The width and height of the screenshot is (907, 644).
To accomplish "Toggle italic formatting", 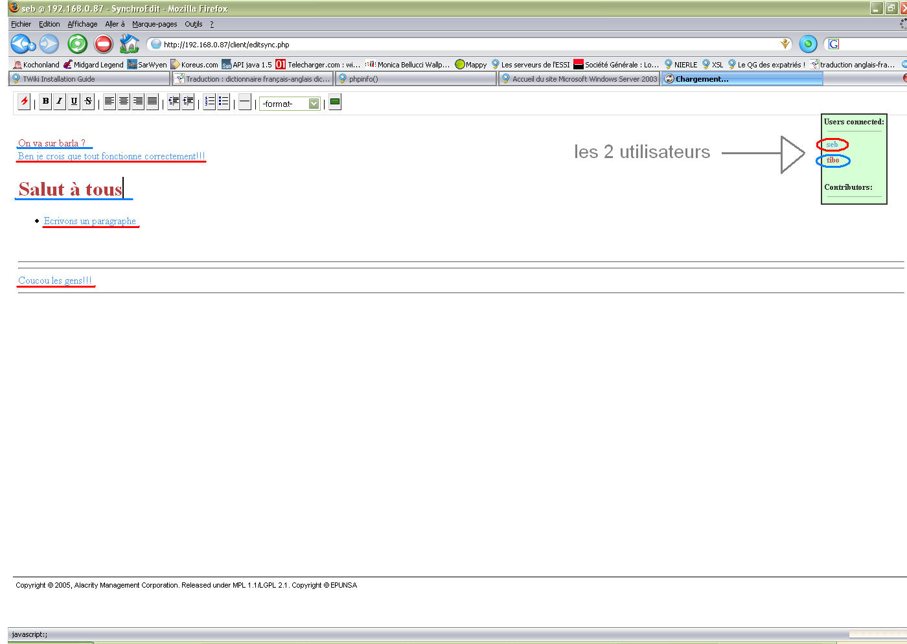I will (60, 102).
